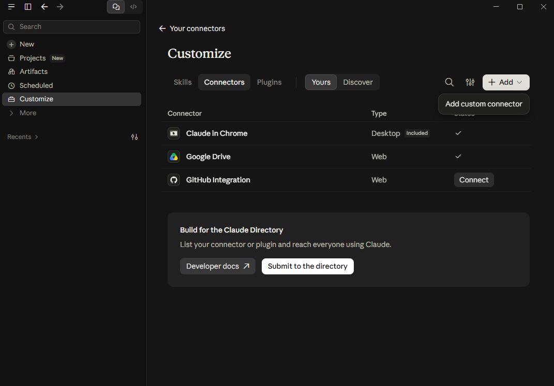Click the sidebar Search field
The width and height of the screenshot is (554, 386).
click(x=72, y=27)
